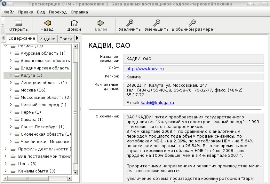This screenshot has width=270, height=184.
Task: Open the Справка menu
Action: tap(79, 12)
